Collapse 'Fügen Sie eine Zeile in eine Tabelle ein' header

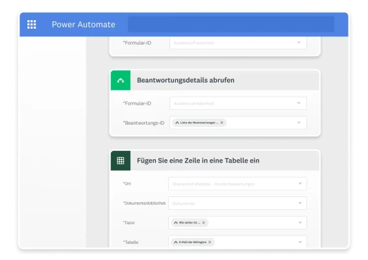(215, 161)
